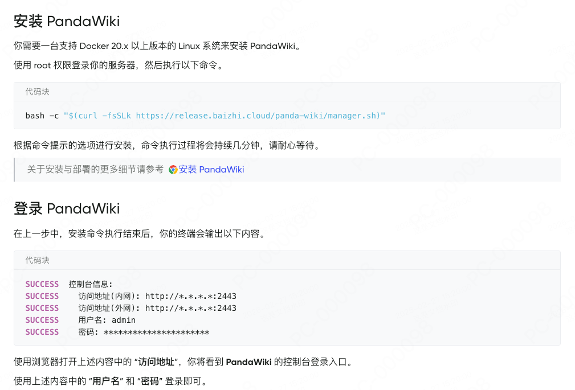Click the 代码块 label above SUCCESS output
The image size is (575, 390).
tap(37, 260)
